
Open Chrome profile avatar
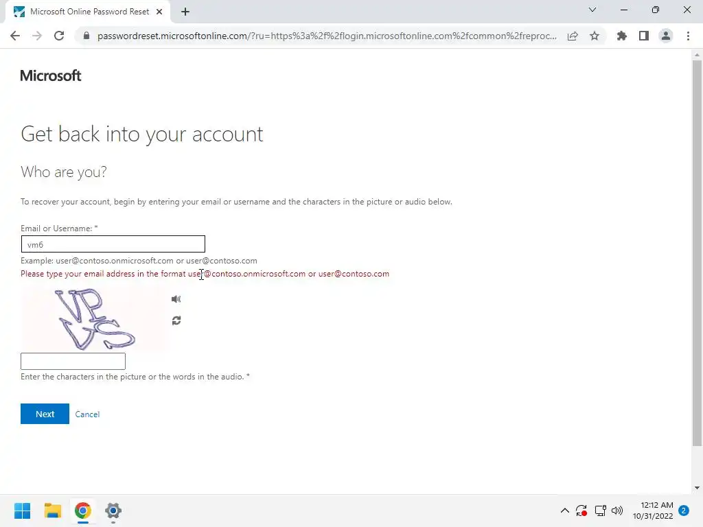click(x=666, y=36)
